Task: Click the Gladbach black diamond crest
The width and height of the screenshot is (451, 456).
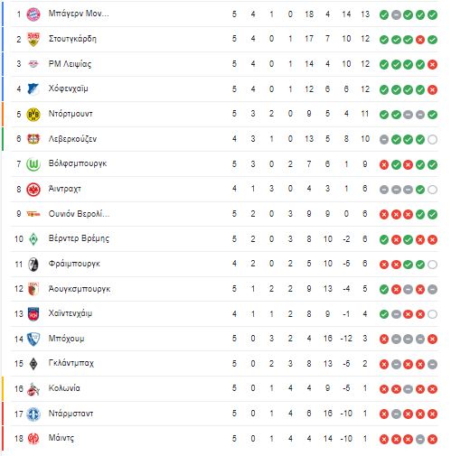Action: [x=33, y=364]
